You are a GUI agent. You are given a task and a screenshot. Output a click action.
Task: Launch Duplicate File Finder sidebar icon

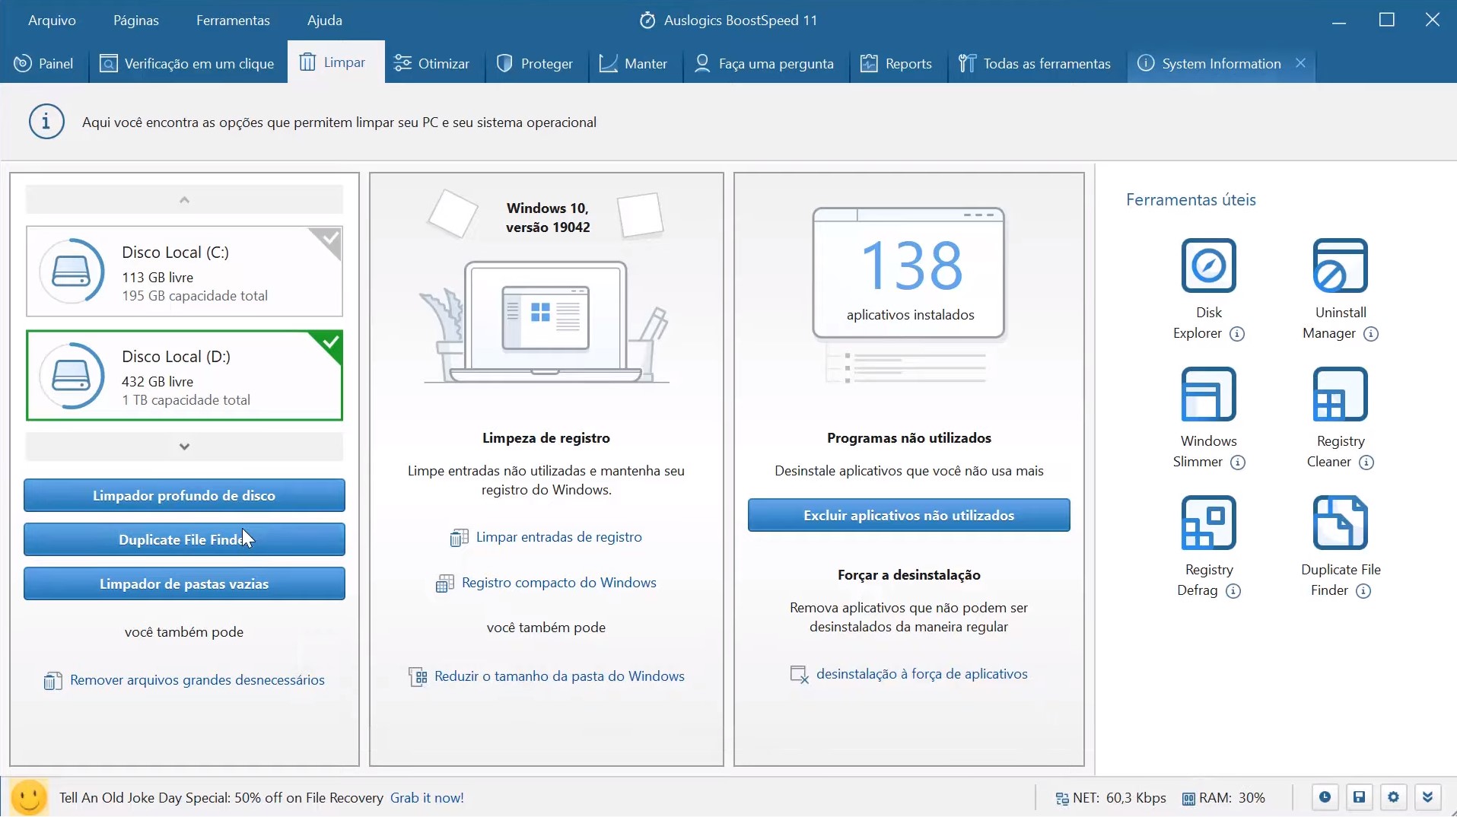[x=1340, y=523]
